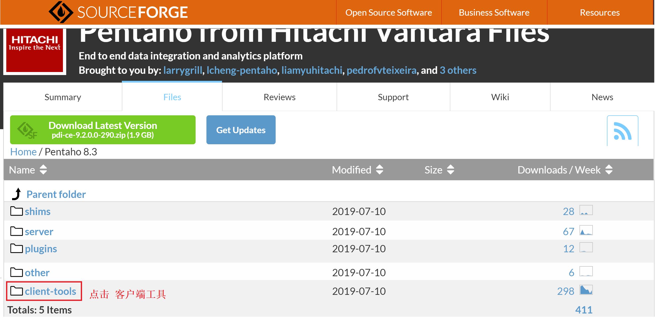This screenshot has height=318, width=655.
Task: Open the other folder download stats graph
Action: [x=586, y=271]
